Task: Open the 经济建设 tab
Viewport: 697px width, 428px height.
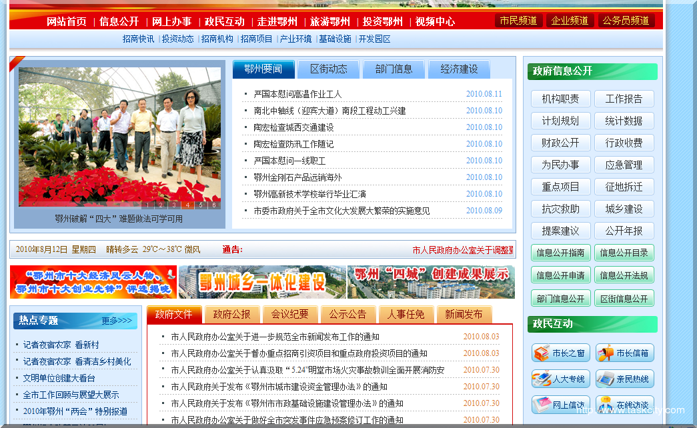Action: pyautogui.click(x=459, y=69)
